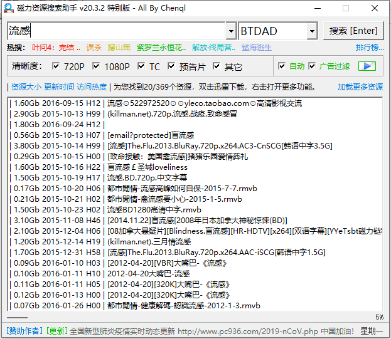Select row (killman.net).三月情流感
Screen dimensions: 391x339
(195, 242)
